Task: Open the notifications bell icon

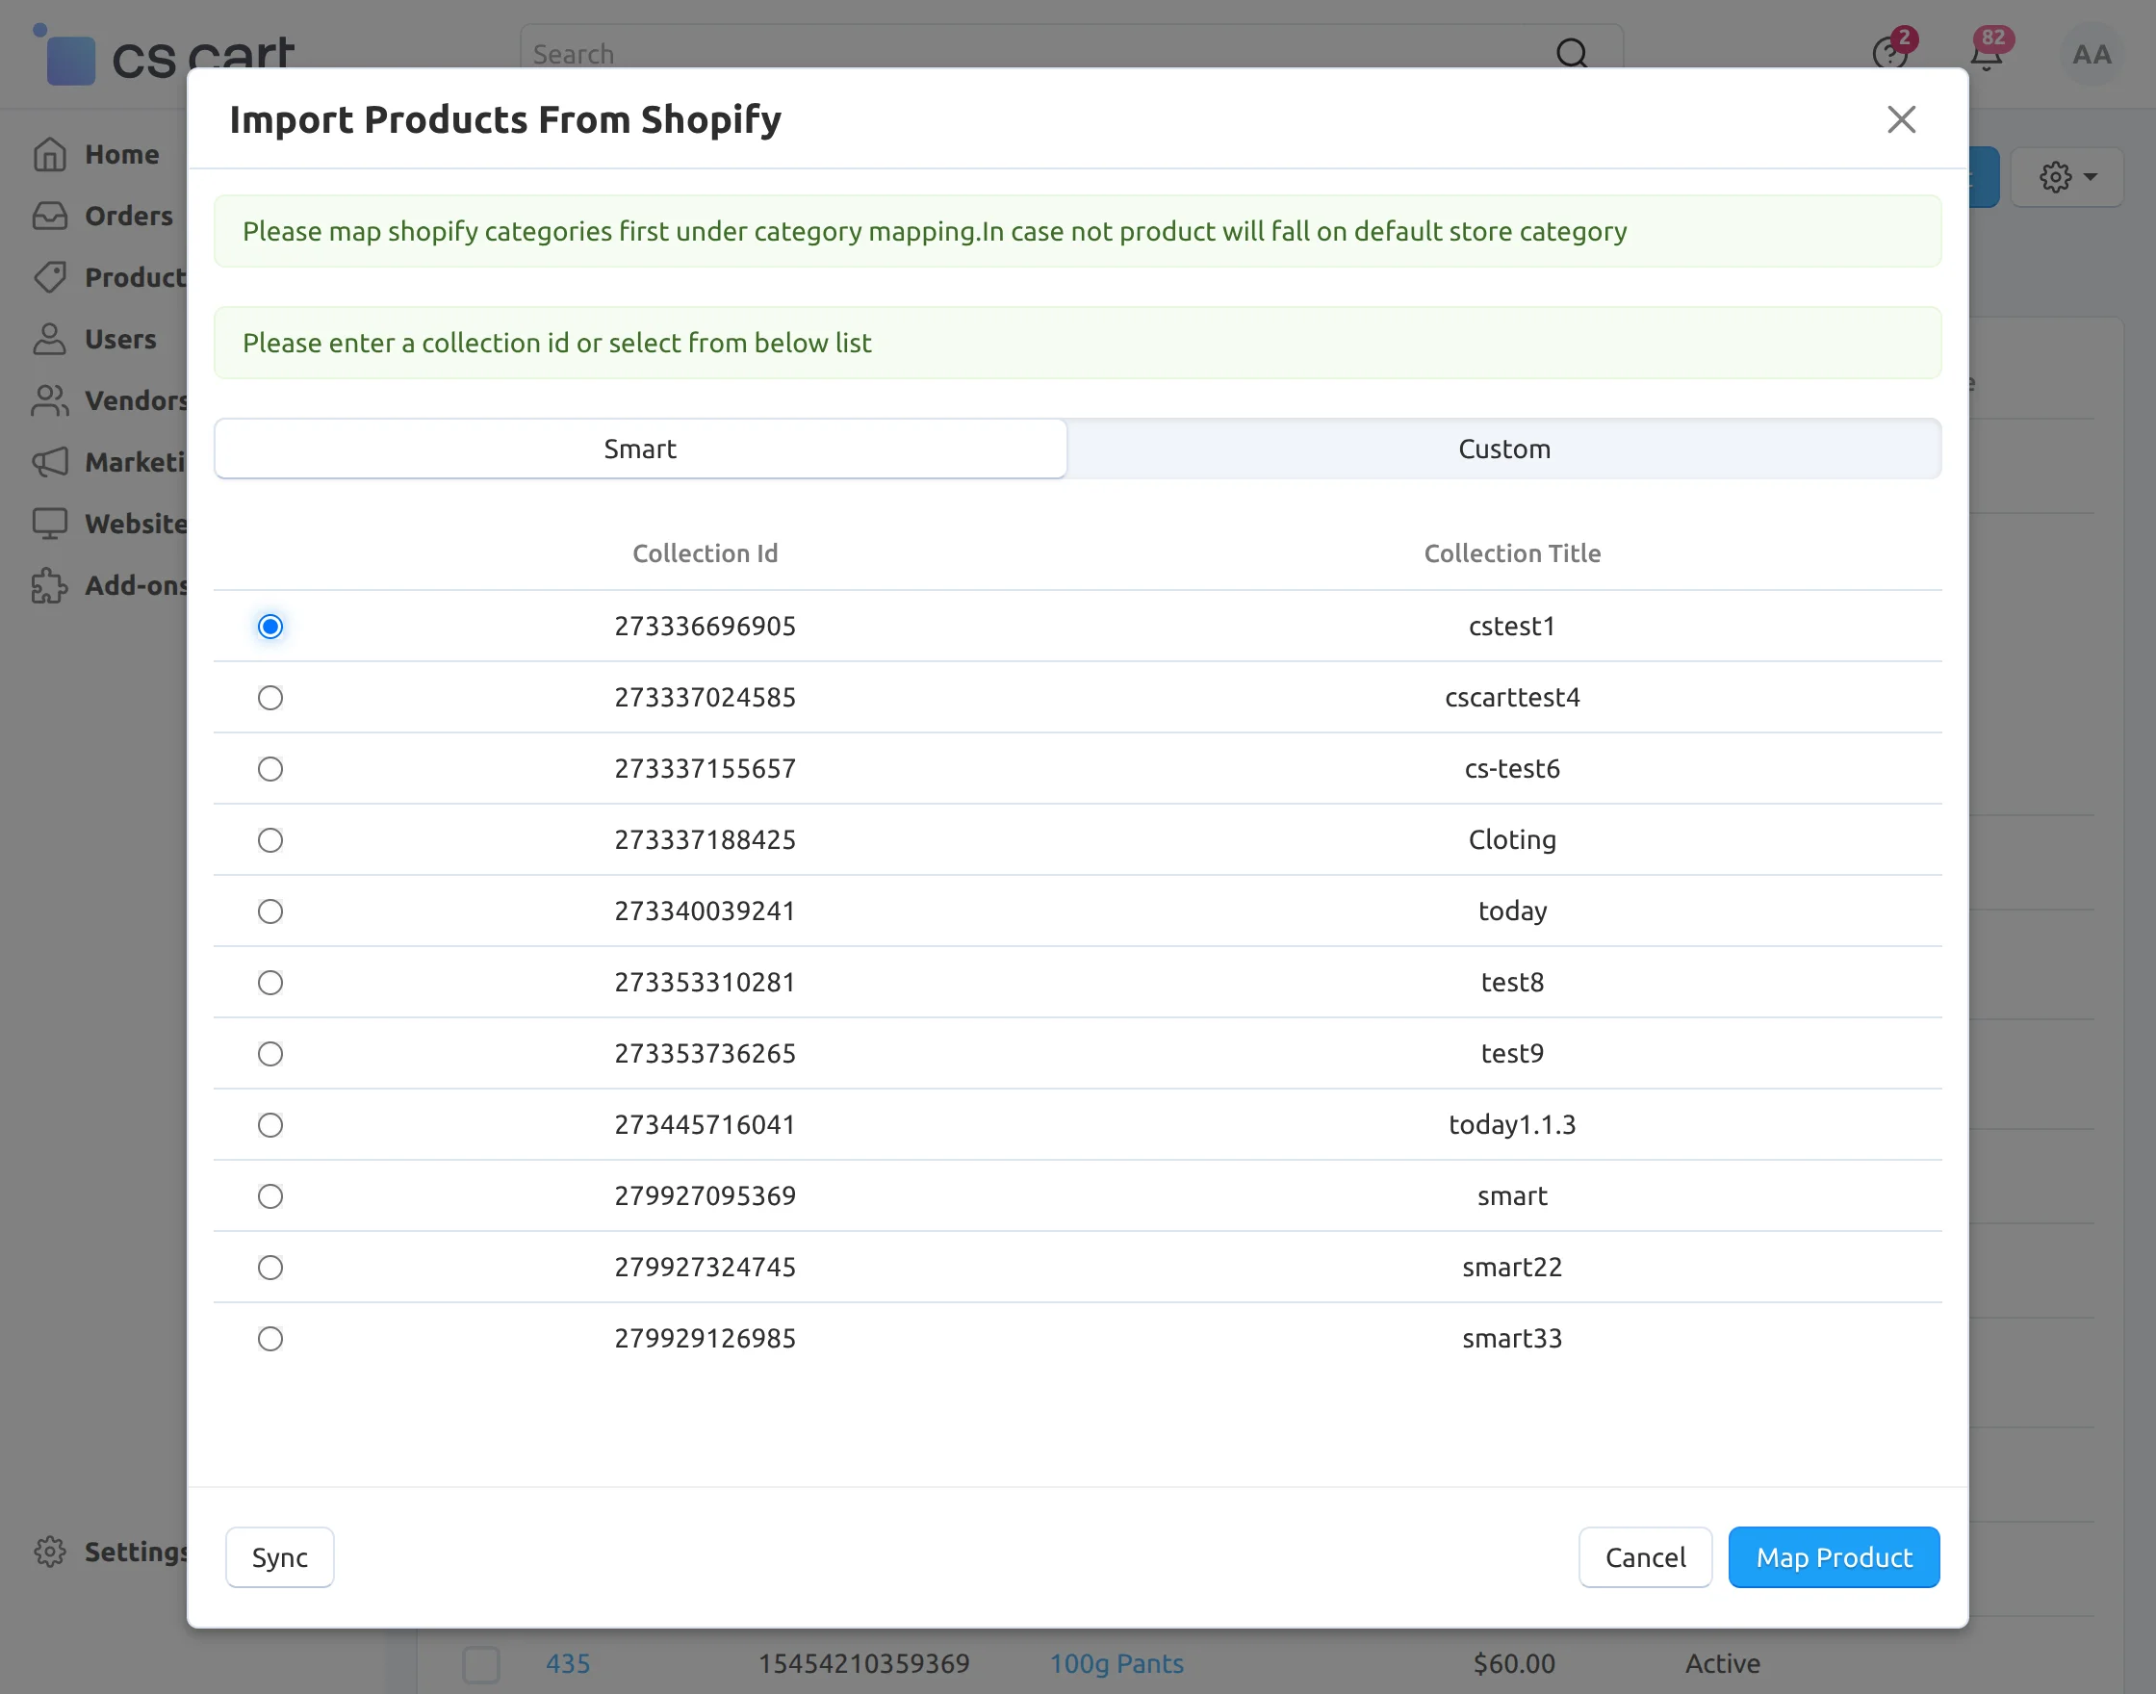Action: [1987, 55]
